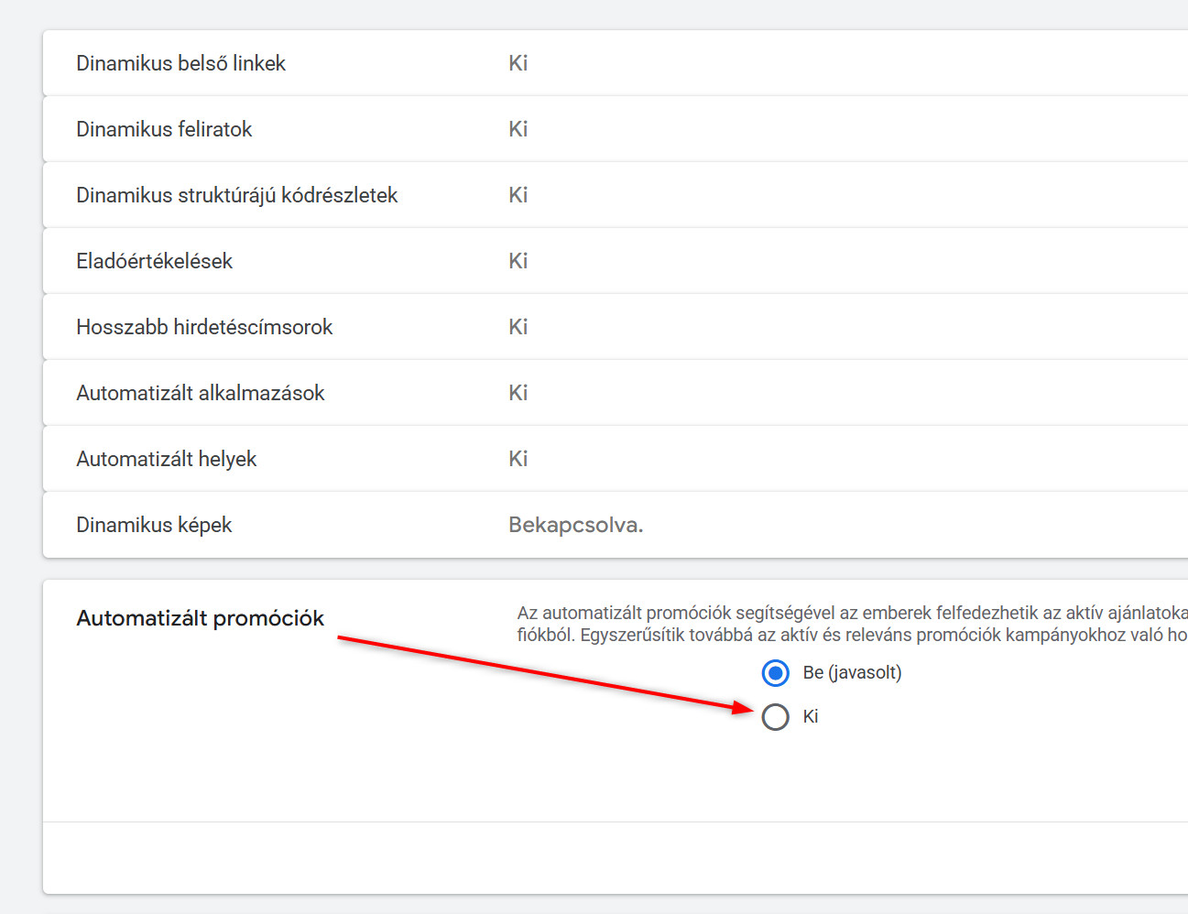The height and width of the screenshot is (914, 1188).
Task: Click the "Automatizált promóciók" heading
Action: point(201,618)
